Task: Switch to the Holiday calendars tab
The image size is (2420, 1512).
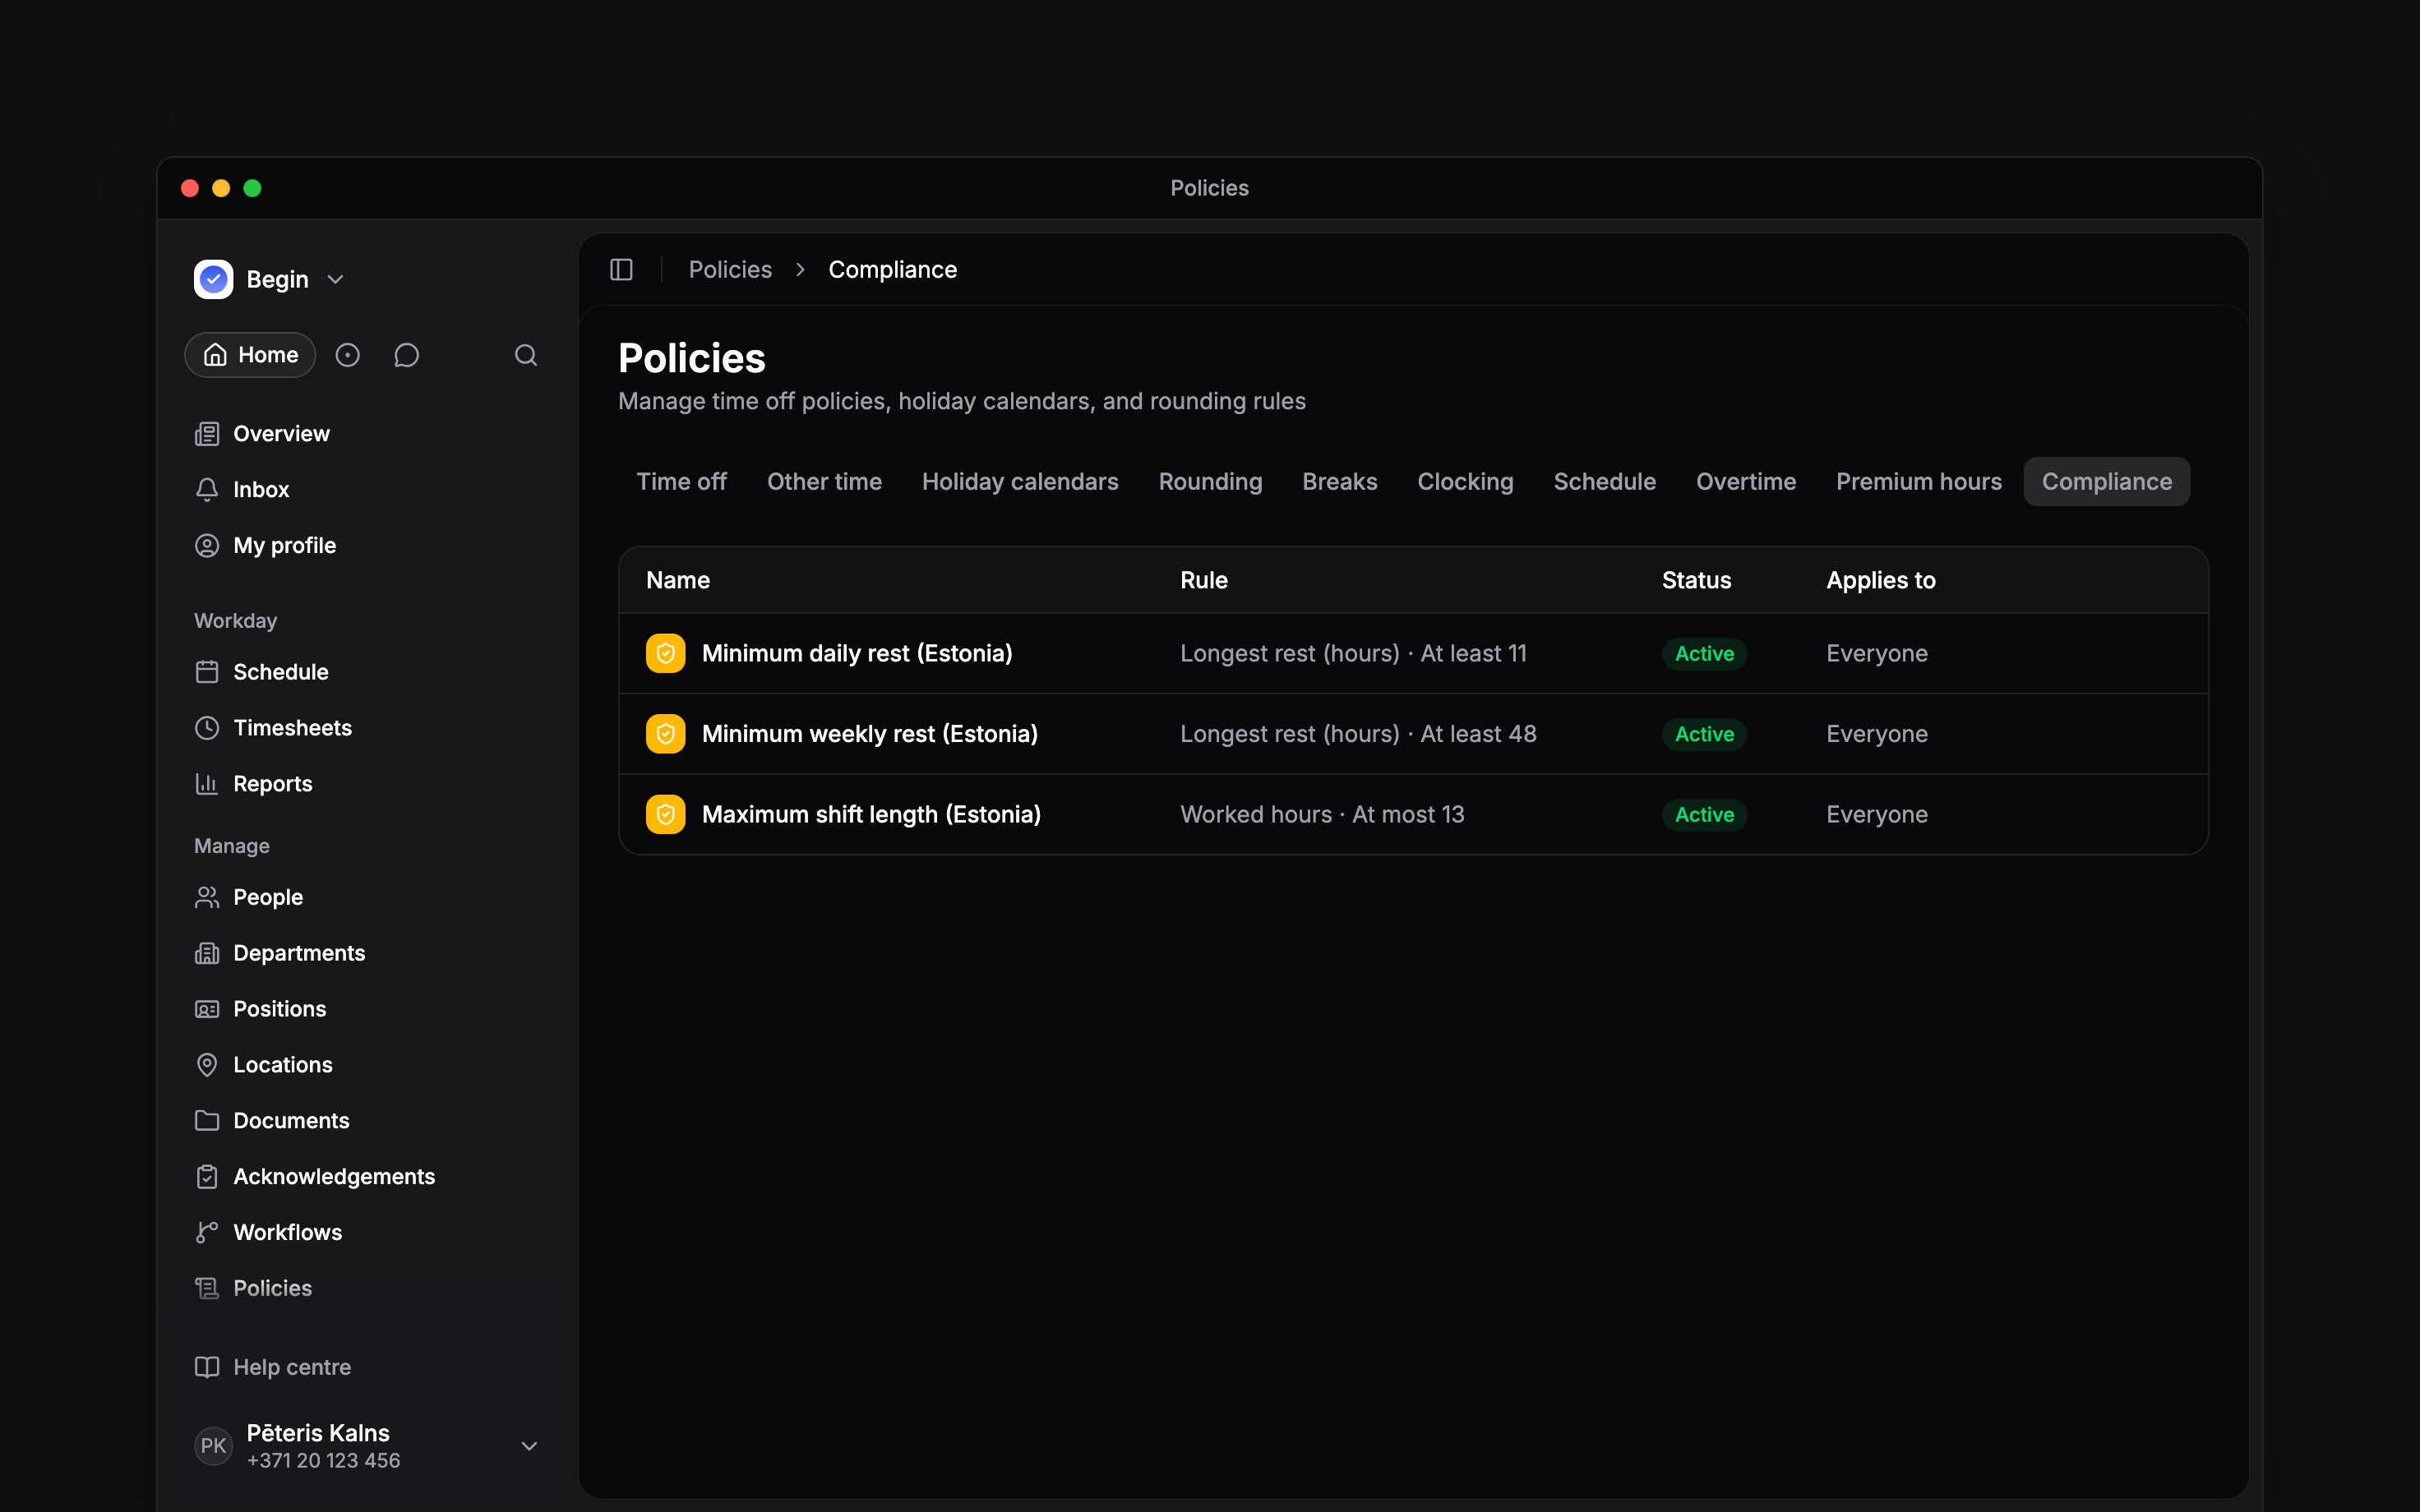Action: click(x=1020, y=482)
